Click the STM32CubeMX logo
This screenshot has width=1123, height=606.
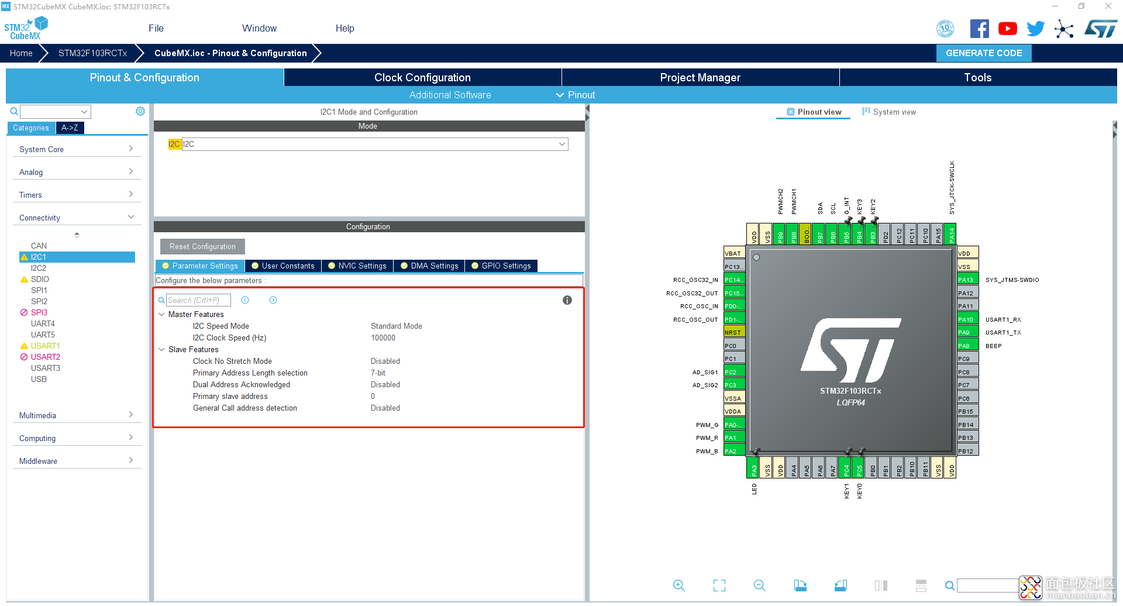26,29
